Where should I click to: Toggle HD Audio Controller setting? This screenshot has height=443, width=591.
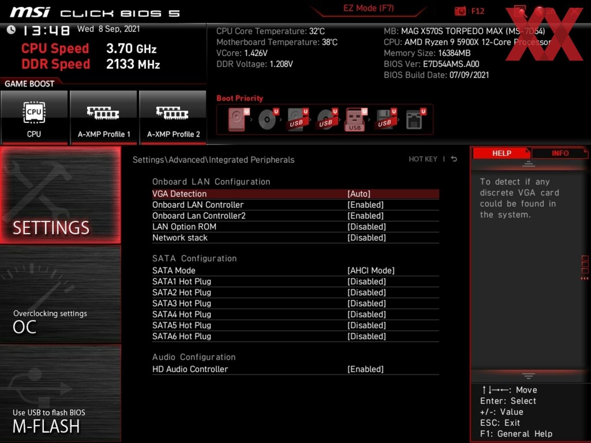click(295, 369)
